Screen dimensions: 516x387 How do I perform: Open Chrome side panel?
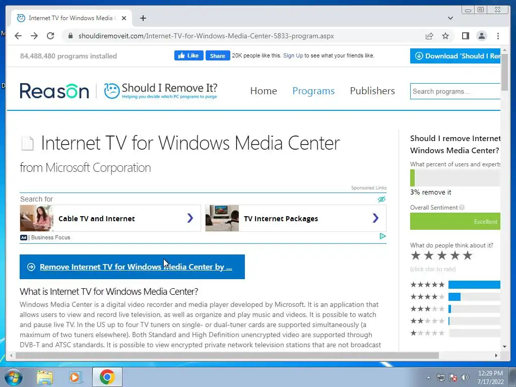[465, 36]
